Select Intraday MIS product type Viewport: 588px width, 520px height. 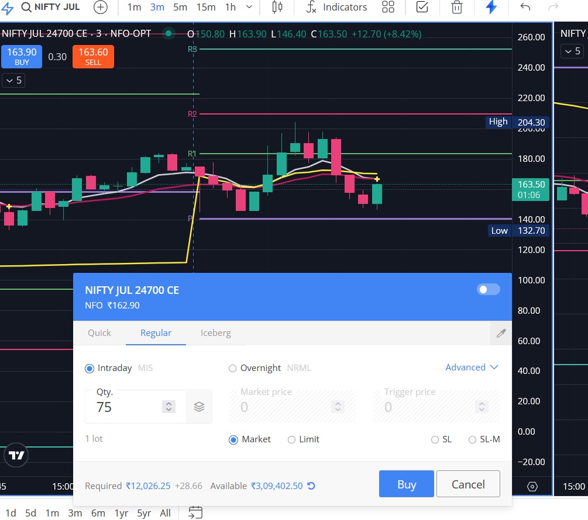point(90,368)
